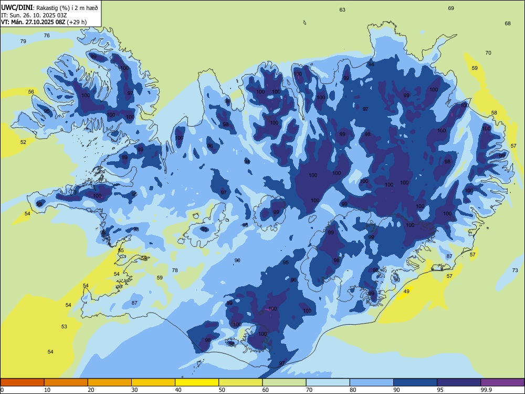Select the humidity value 56 on the map
Screen dimensions: 525x394
(x=31, y=92)
